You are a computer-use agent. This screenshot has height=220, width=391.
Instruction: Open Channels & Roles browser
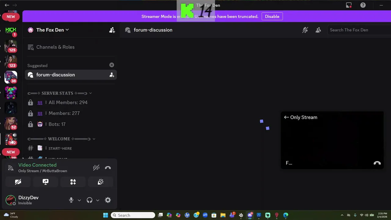[55, 47]
